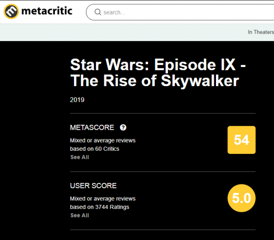Click the USER SCORE heading

click(x=93, y=186)
